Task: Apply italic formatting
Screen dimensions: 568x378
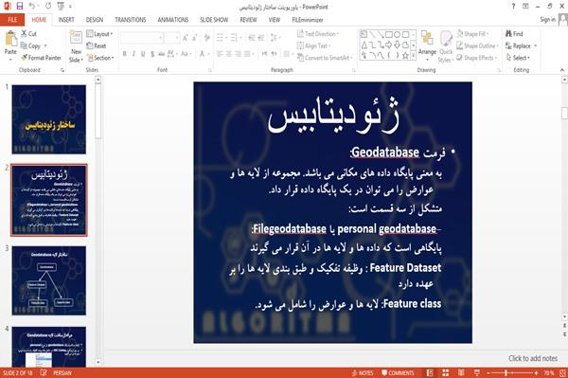Action: [133, 54]
